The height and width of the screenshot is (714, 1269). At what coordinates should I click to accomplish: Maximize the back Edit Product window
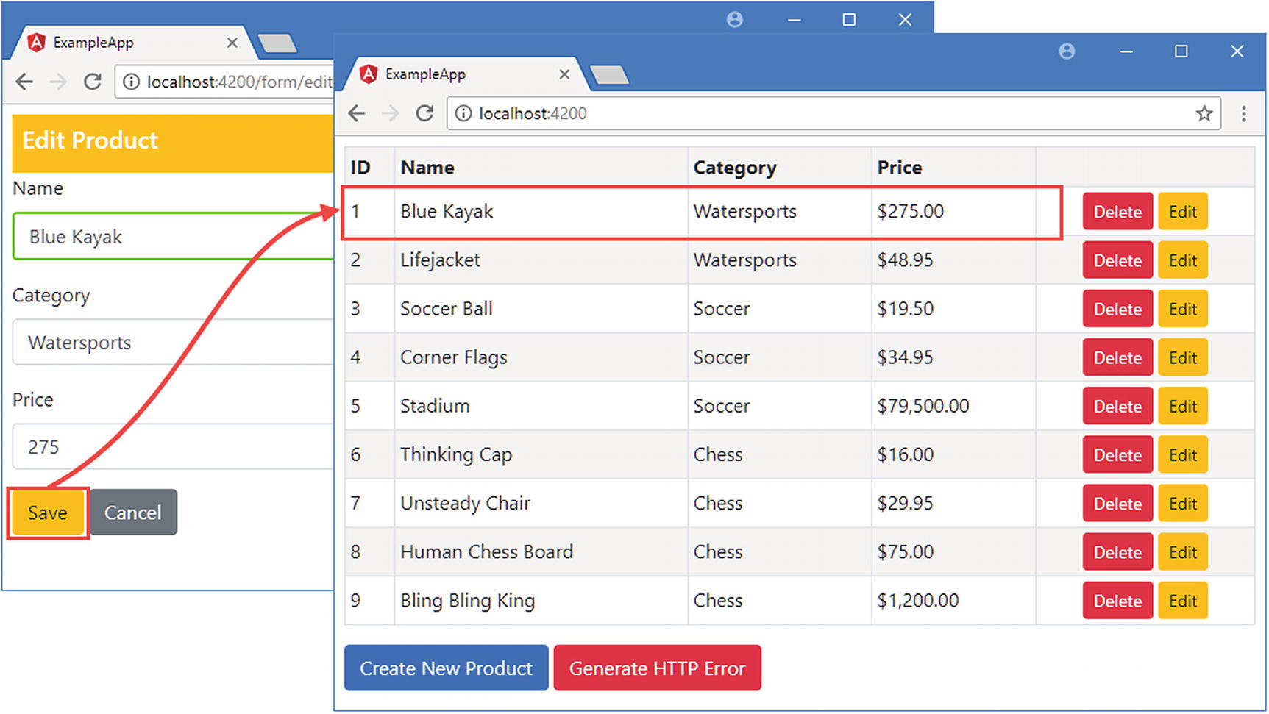pos(849,20)
